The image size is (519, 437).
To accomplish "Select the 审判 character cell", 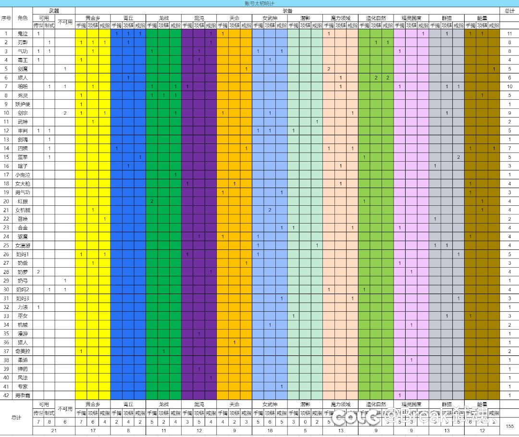I will pos(23,130).
